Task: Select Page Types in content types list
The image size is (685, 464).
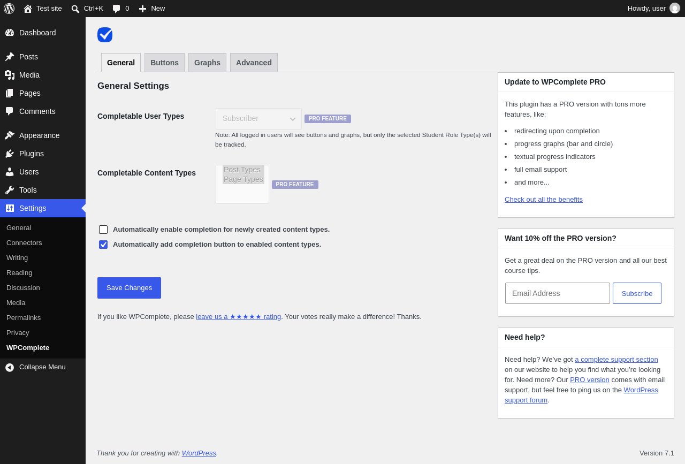Action: point(243,179)
